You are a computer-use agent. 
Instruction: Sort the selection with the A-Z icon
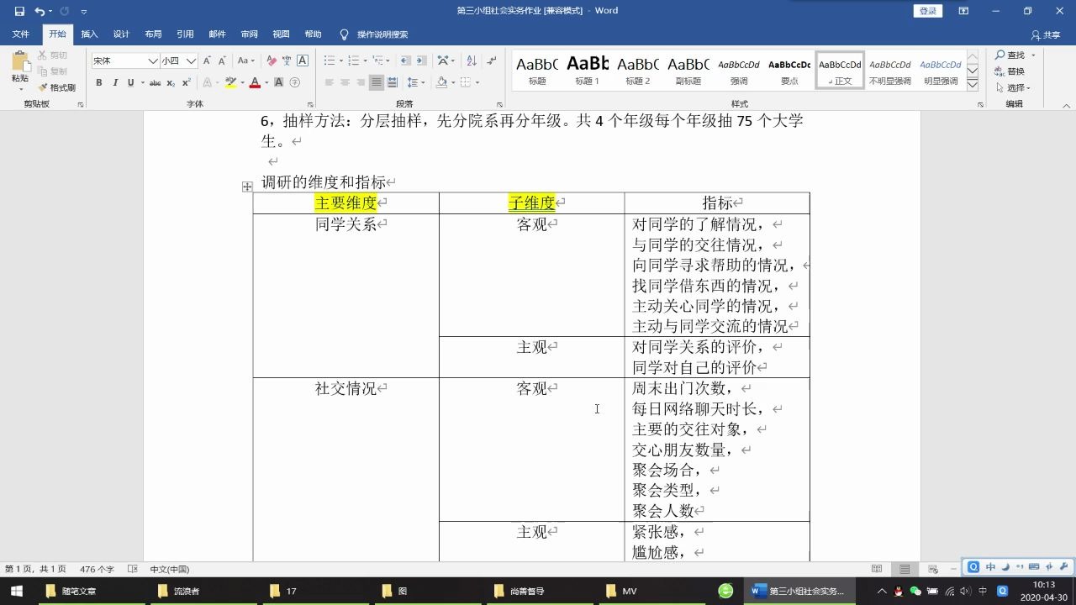click(x=471, y=60)
